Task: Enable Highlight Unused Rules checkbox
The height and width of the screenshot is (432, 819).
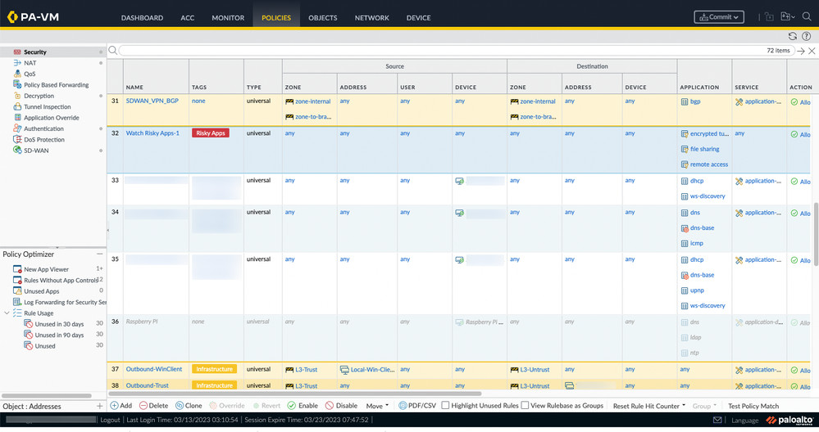Action: click(x=446, y=406)
